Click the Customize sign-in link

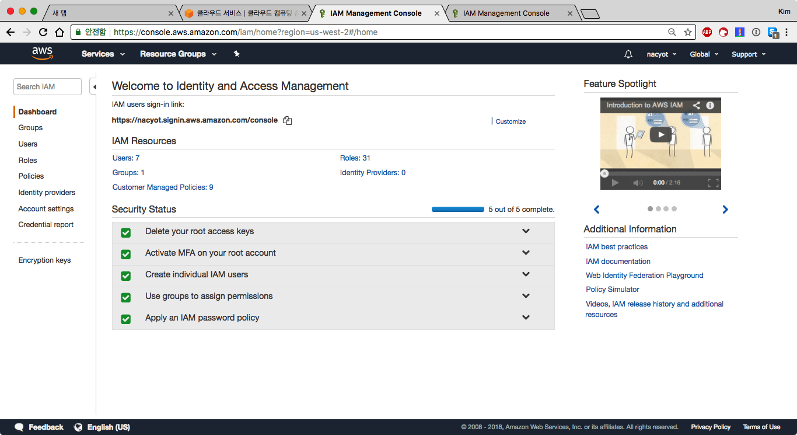point(511,121)
